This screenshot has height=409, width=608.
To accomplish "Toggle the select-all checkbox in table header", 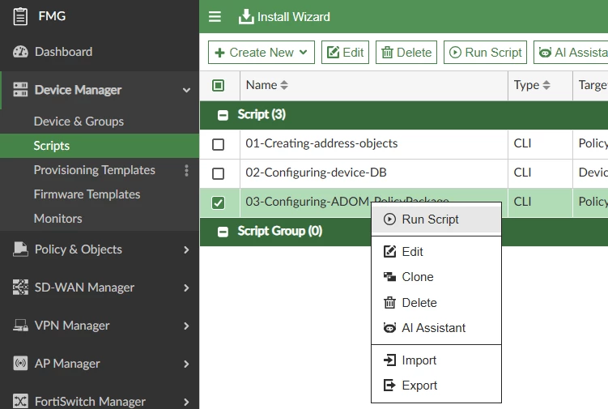I will click(219, 85).
